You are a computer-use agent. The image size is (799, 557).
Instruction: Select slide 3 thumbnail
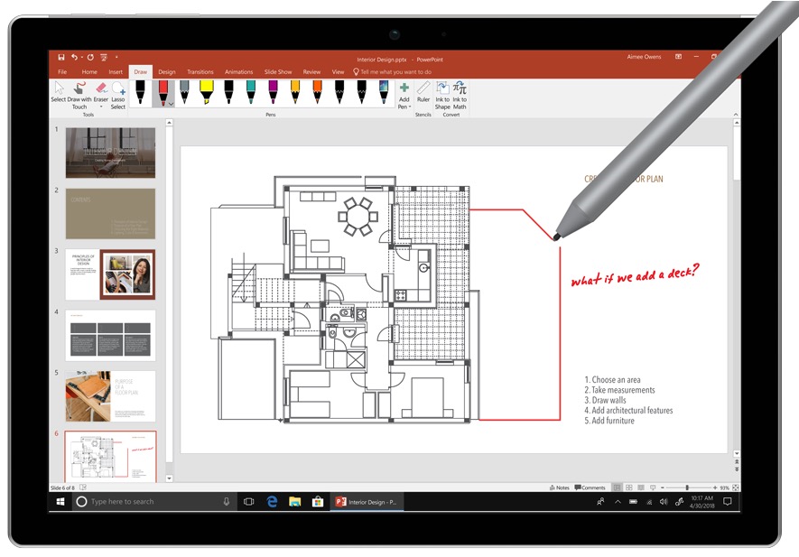[110, 274]
